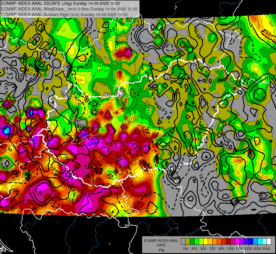276x254 pixels.
Task: Click the SBCAPE (J/kg) title line
Action: click(61, 3)
